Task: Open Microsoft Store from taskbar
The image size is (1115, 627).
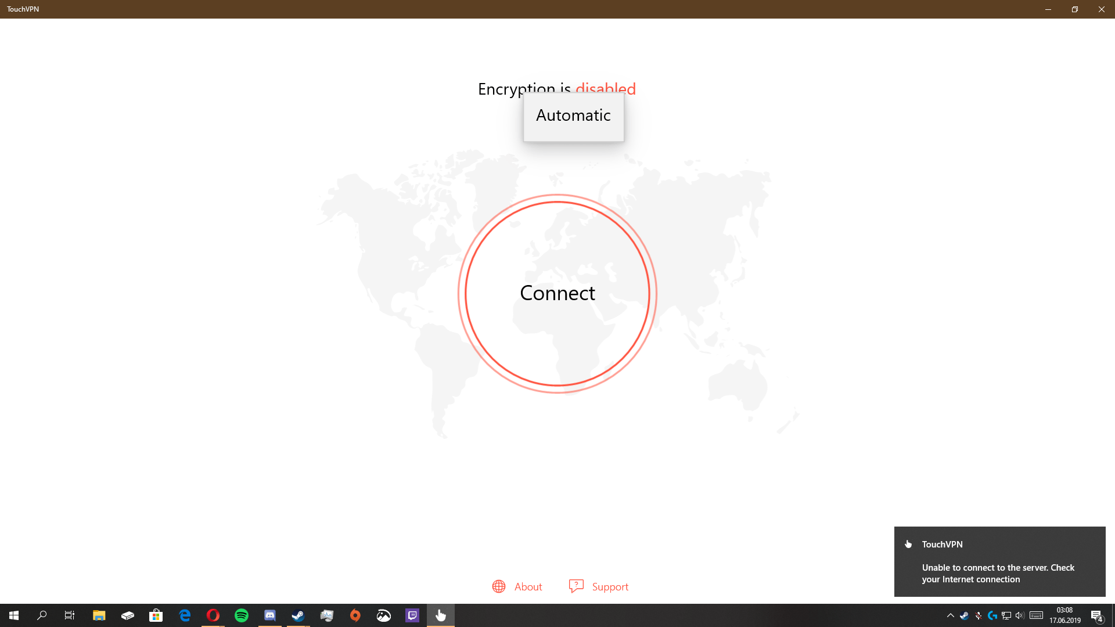Action: click(x=156, y=615)
